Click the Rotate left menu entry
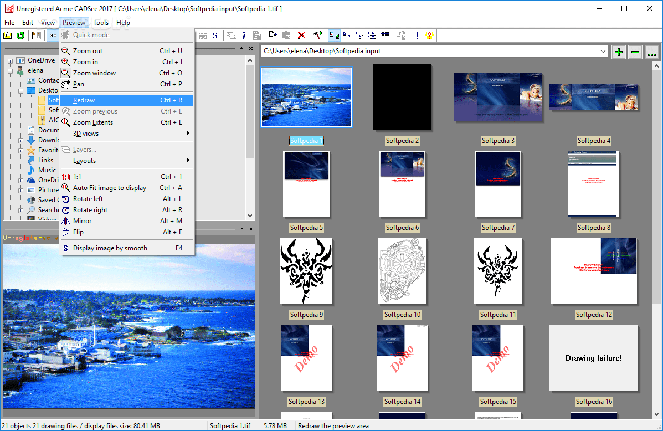Image resolution: width=663 pixels, height=431 pixels. pyautogui.click(x=127, y=198)
